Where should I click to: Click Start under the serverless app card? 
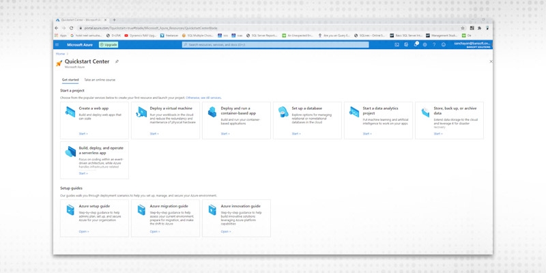[83, 173]
